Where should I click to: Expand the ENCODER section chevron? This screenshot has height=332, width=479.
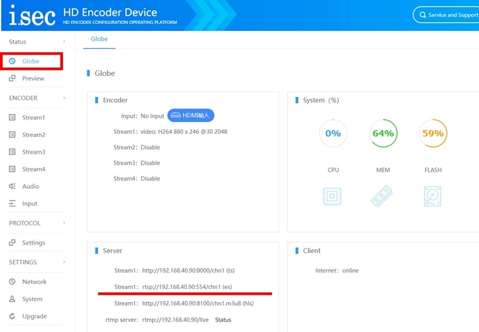point(64,98)
